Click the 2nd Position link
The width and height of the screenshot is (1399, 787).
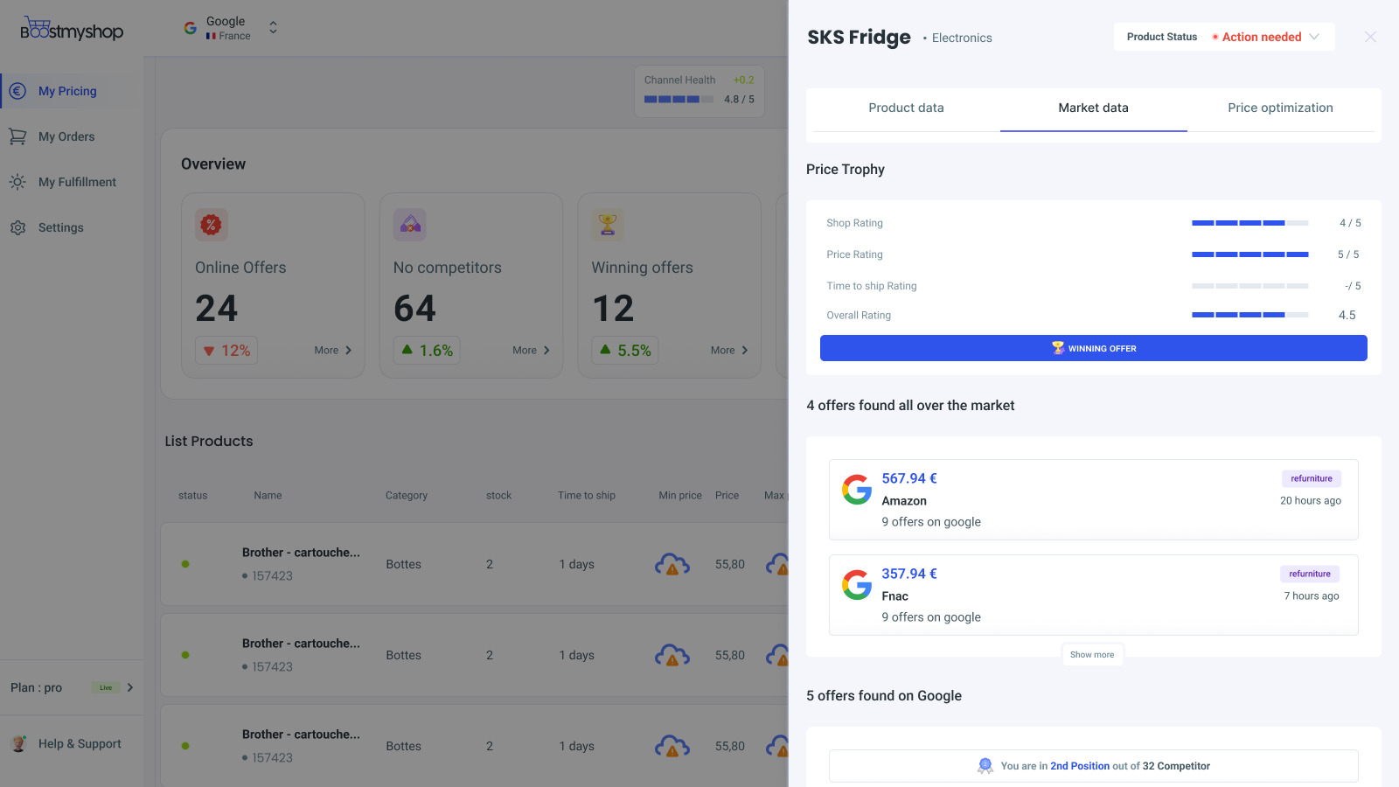tap(1080, 766)
